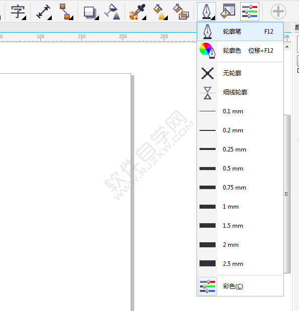
Task: Set outline width to 0.2 mm
Action: [240, 130]
